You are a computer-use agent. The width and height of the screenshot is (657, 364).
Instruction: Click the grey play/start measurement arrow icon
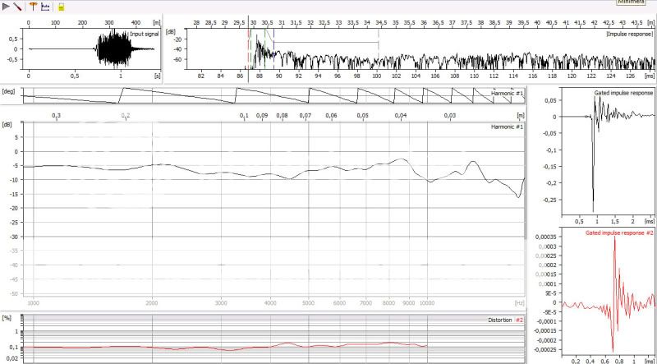click(x=7, y=6)
